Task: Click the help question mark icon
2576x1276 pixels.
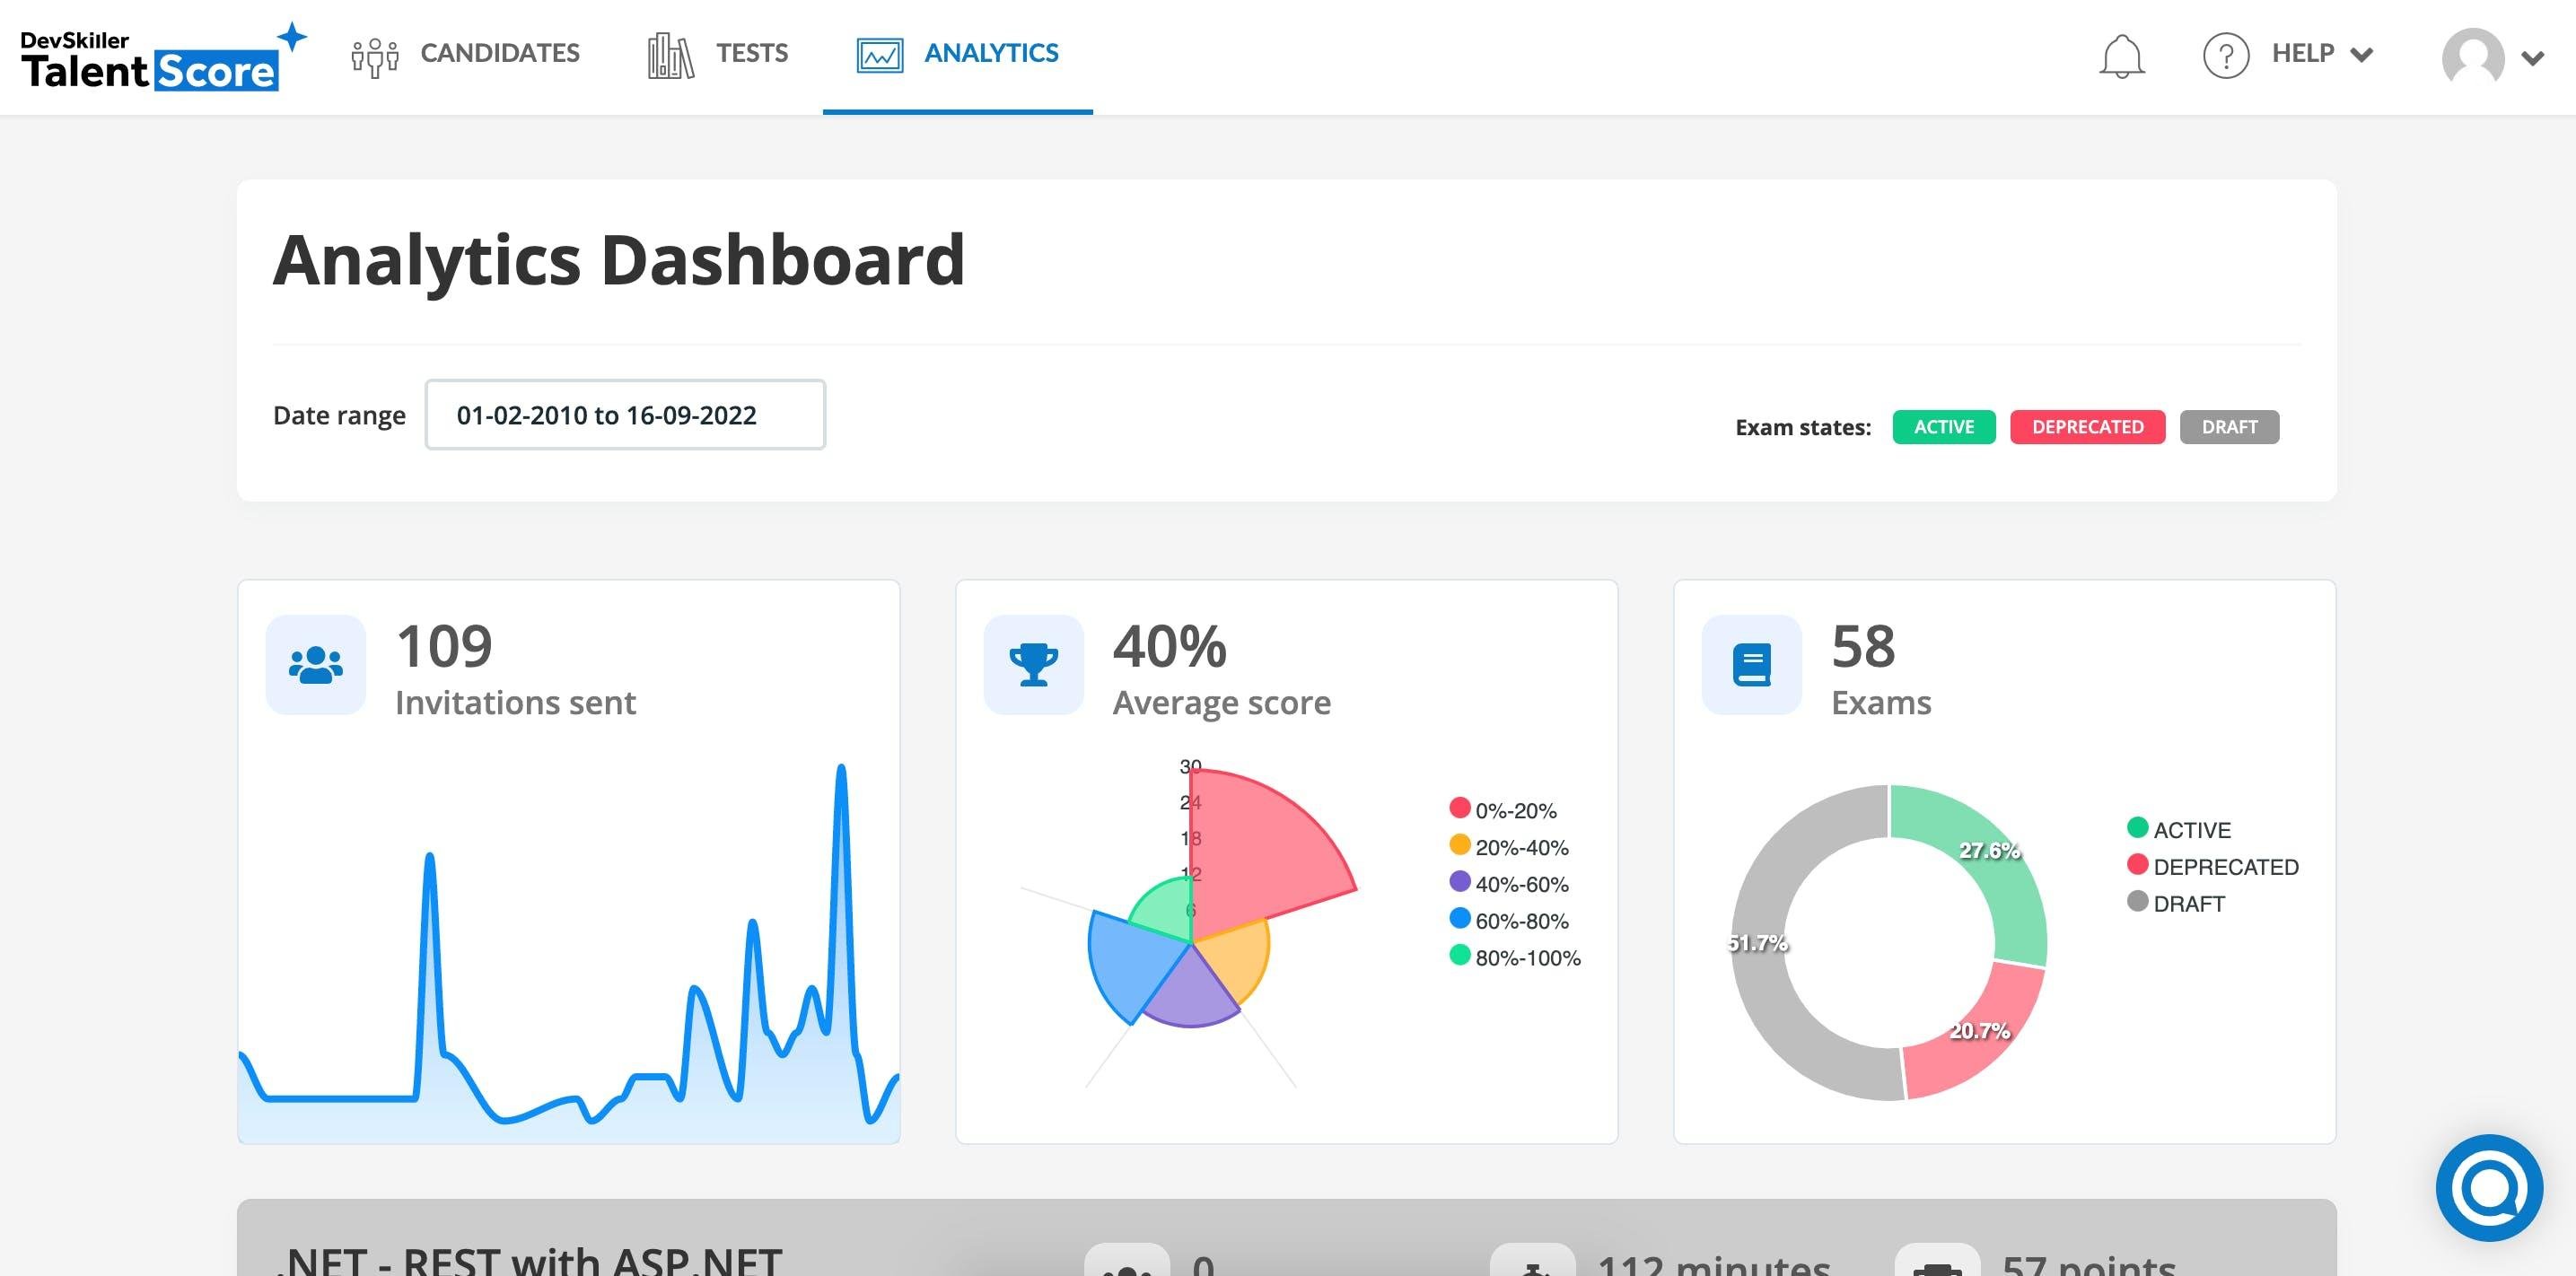Action: [2225, 55]
